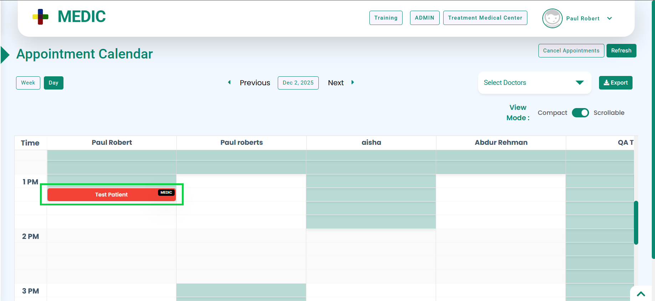Click the MEDIC badge on Test Patient appointment
655x301 pixels.
point(166,193)
